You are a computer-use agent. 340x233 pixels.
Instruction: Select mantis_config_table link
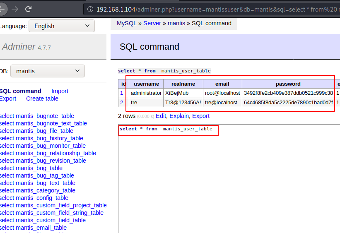pos(42,198)
